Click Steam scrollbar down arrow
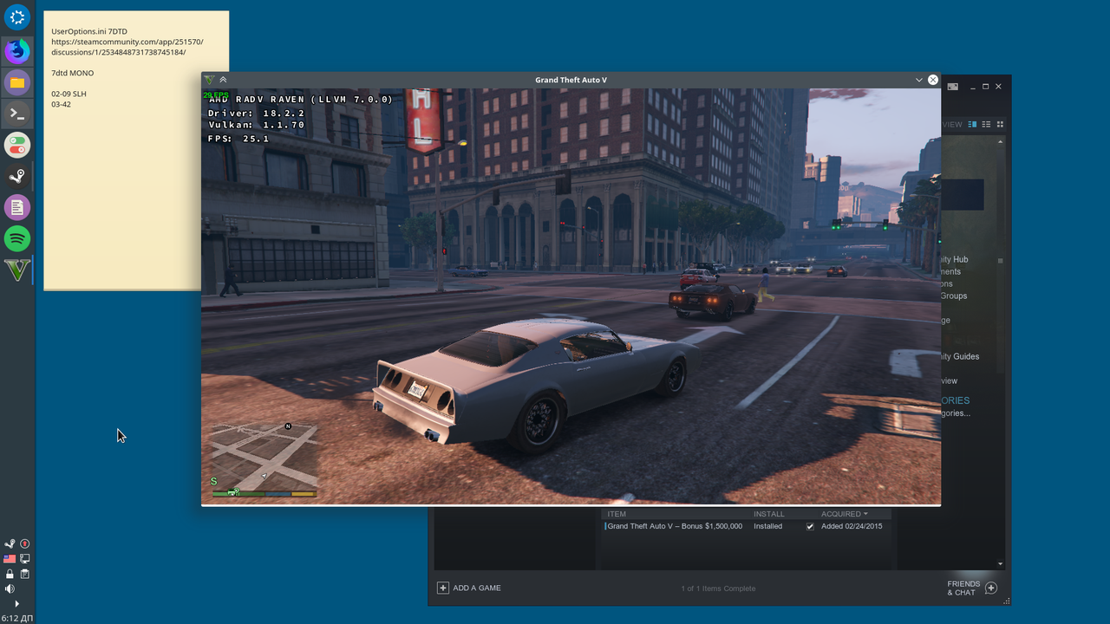Screen dimensions: 1110x624 click(1001, 564)
